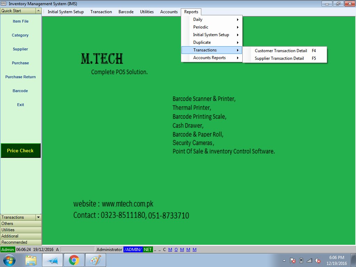Open the Utilities menu
The image size is (356, 267).
click(147, 12)
